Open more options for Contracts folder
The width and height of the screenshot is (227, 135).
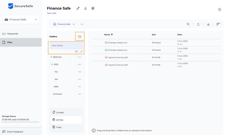click(80, 94)
